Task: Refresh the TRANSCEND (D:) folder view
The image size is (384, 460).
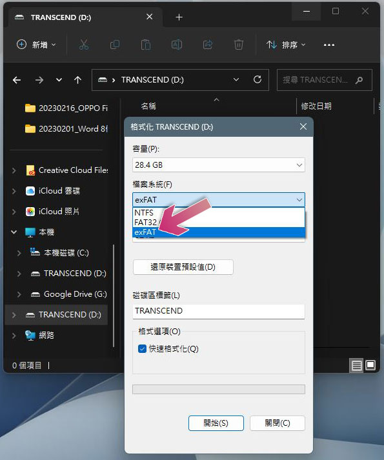Action: pos(258,79)
